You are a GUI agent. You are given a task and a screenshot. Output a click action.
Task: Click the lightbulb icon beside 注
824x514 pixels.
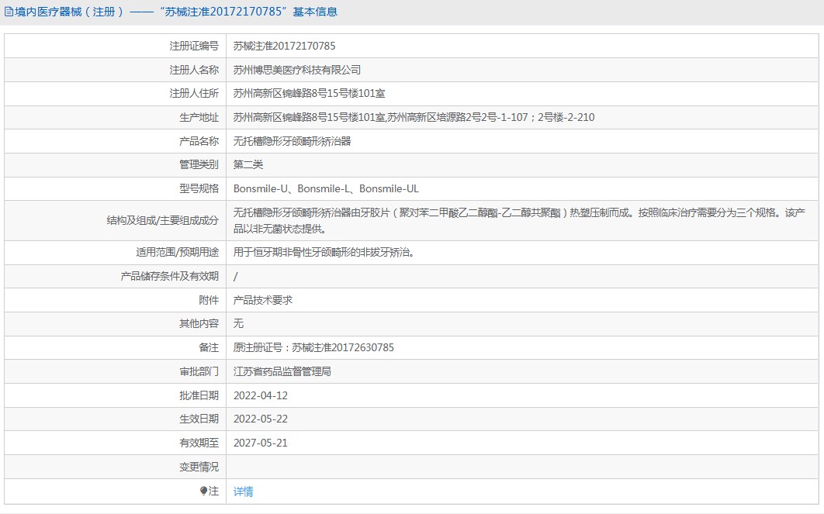click(x=204, y=492)
